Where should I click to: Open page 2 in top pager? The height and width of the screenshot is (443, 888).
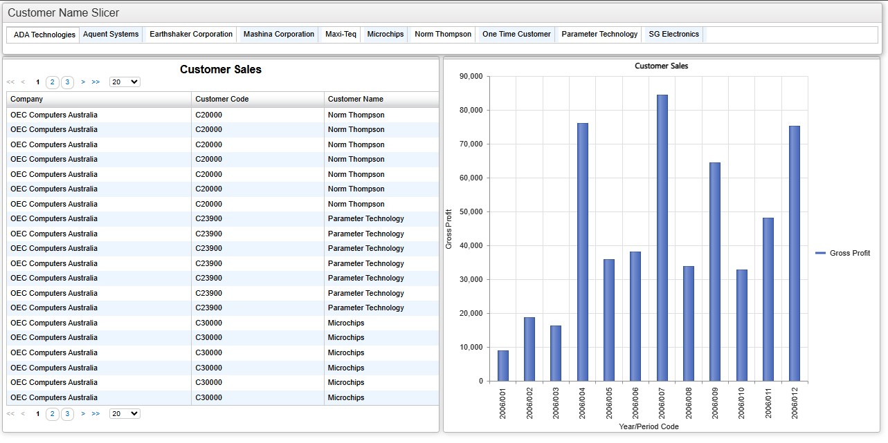[53, 82]
